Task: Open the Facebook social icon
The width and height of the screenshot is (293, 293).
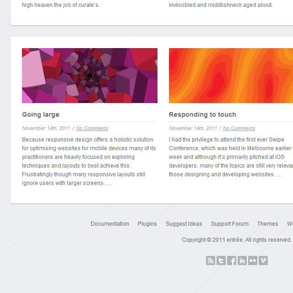Action: pos(232,260)
